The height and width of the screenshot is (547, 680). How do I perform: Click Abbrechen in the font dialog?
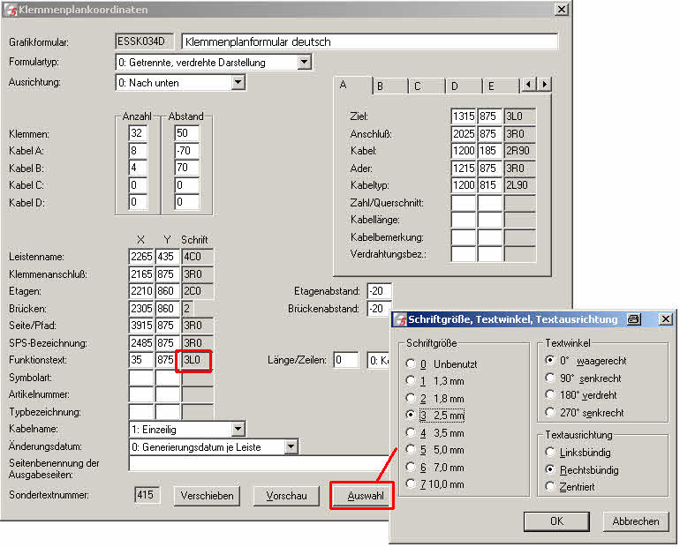[x=635, y=521]
